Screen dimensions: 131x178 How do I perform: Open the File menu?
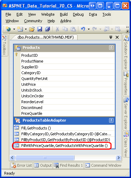(8, 14)
